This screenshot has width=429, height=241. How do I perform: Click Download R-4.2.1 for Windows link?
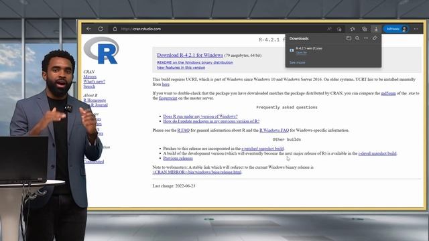pyautogui.click(x=190, y=55)
